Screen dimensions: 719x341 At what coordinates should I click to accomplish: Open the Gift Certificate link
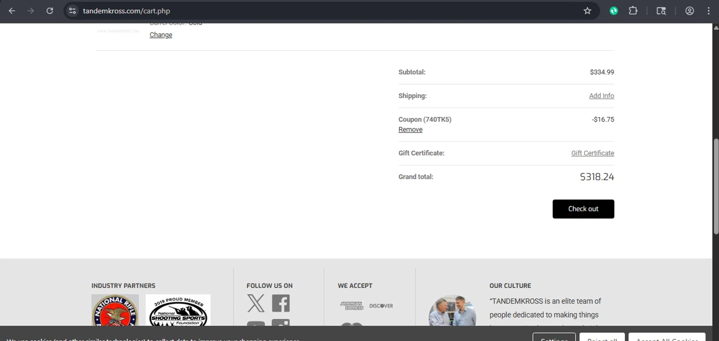(x=592, y=153)
